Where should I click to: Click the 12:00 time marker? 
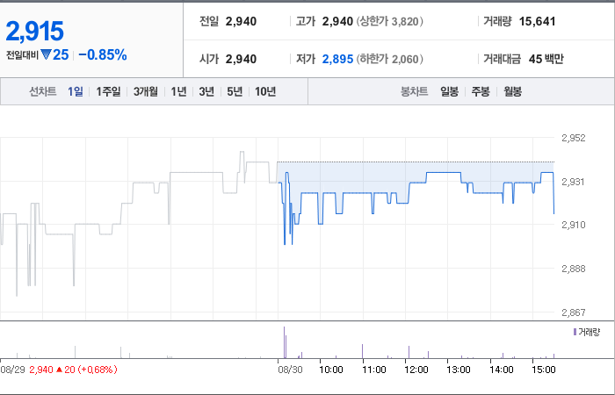click(x=416, y=370)
